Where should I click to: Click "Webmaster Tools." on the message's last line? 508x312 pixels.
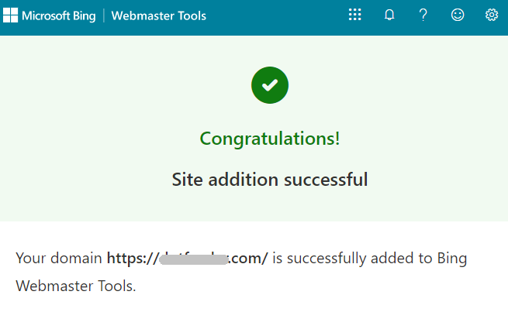click(76, 286)
